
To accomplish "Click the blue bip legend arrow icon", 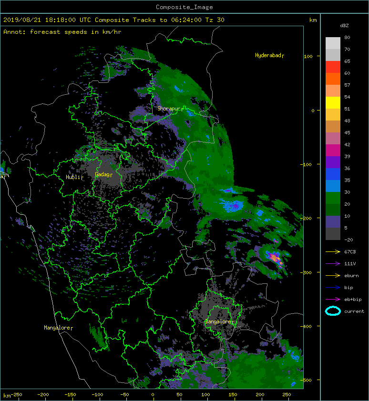I will point(333,288).
